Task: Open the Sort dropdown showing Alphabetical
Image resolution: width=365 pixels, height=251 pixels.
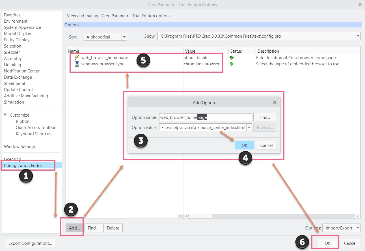Action: 124,37
